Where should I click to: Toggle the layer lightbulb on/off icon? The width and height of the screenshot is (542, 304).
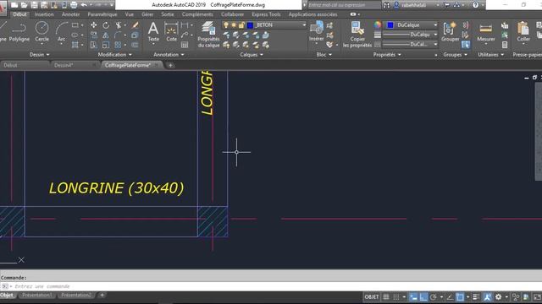(x=226, y=25)
